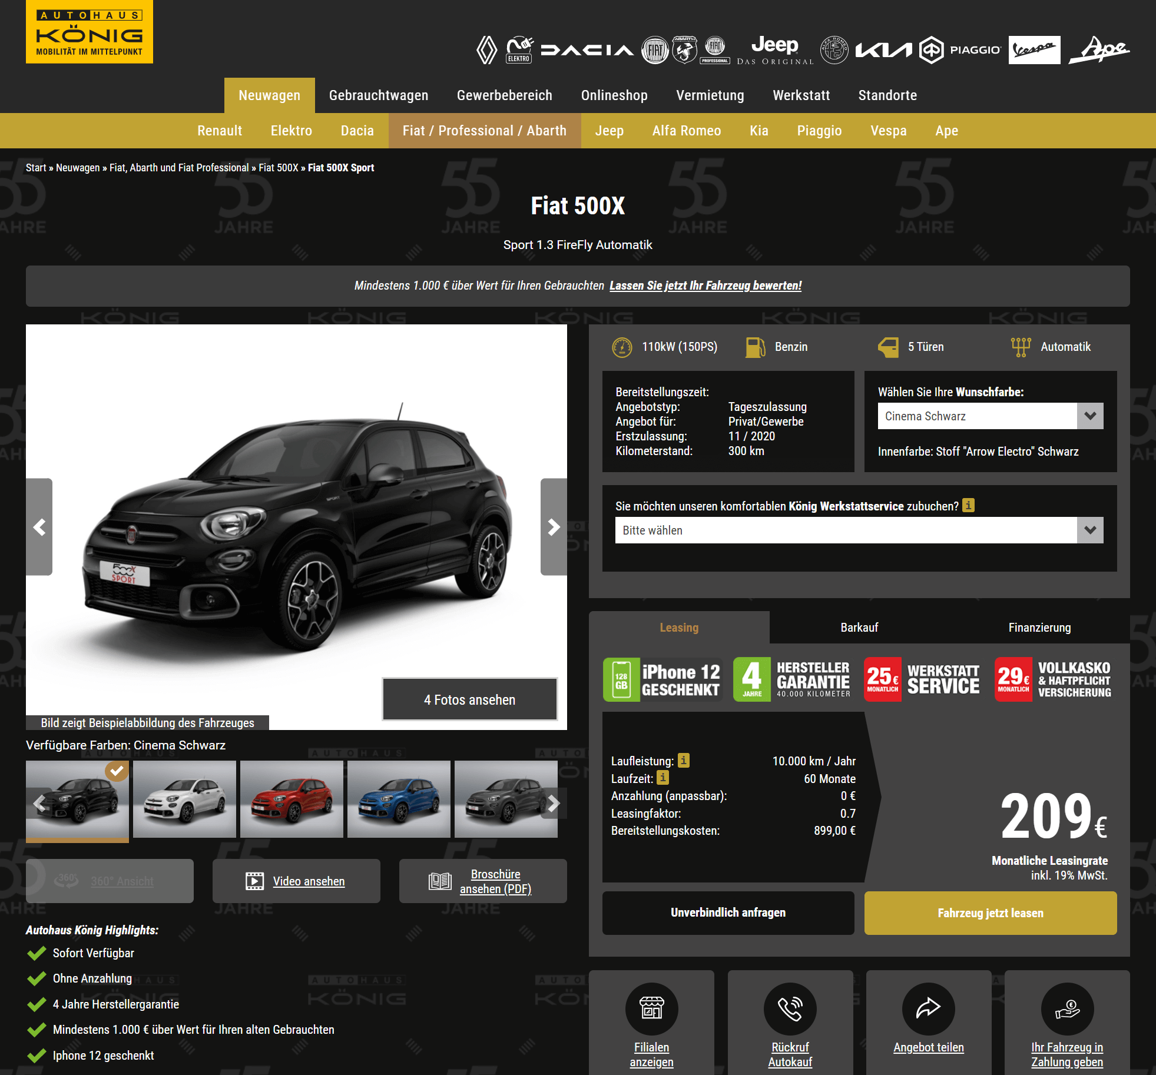Select the blue car color thumbnail
The image size is (1156, 1075).
pyautogui.click(x=399, y=799)
